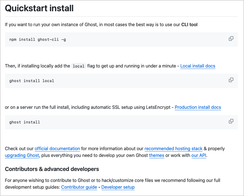Open the Contributor guide link

click(79, 187)
